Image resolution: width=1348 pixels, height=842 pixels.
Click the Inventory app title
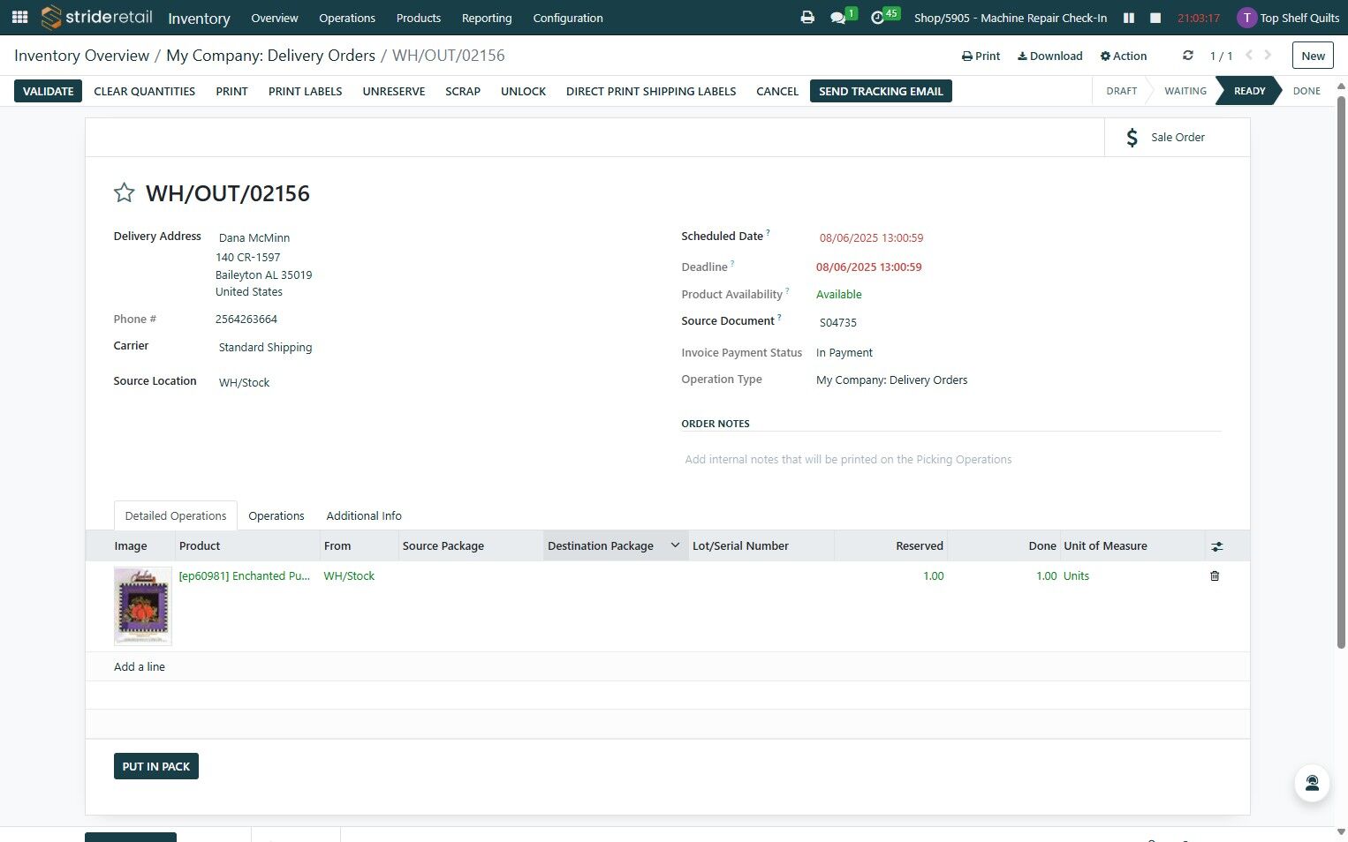[199, 18]
